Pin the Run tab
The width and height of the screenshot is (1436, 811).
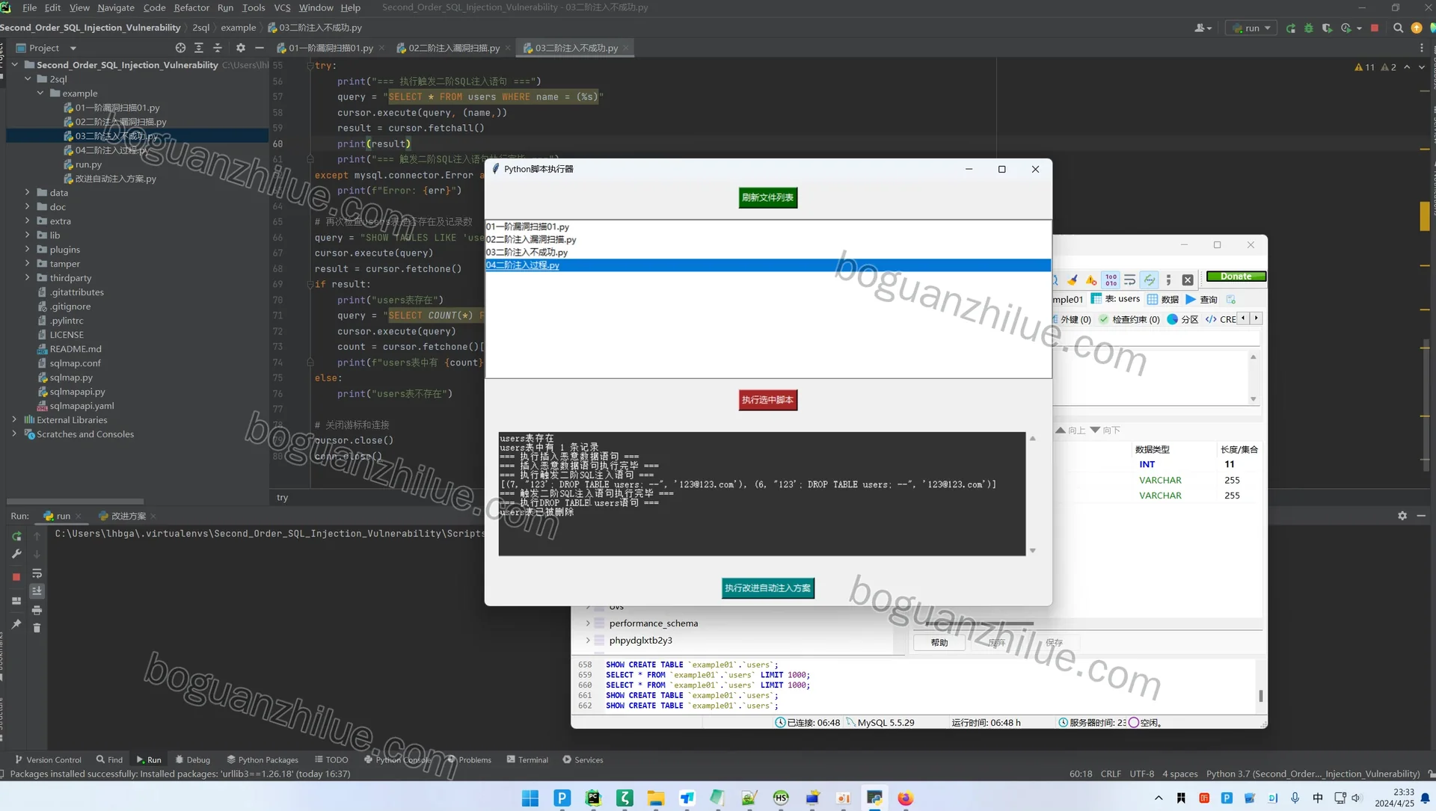(16, 623)
